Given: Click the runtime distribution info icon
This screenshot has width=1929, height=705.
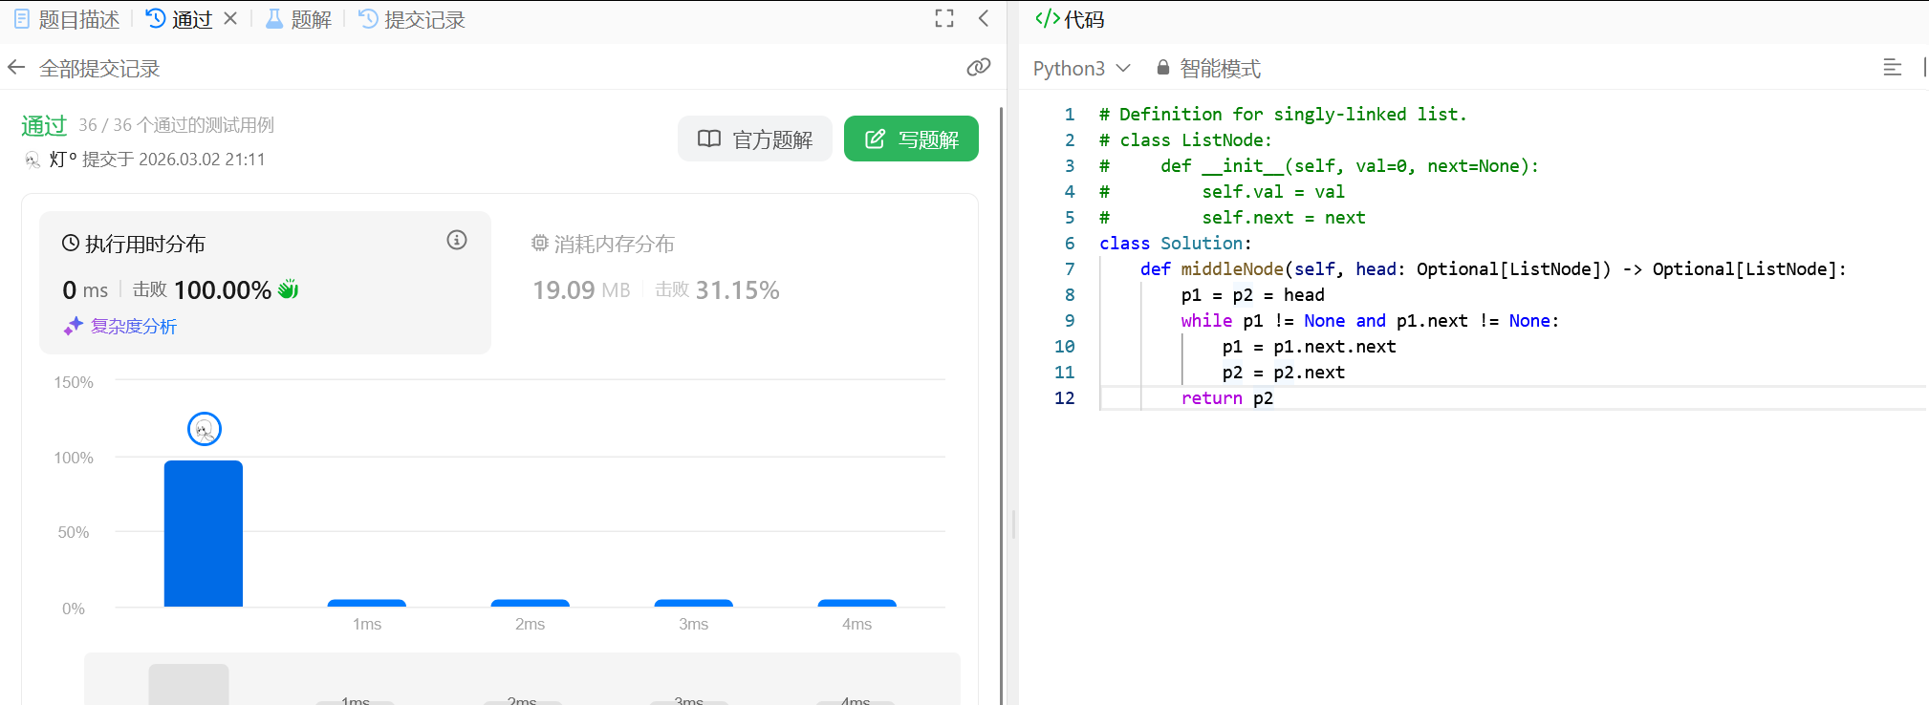Looking at the screenshot, I should [x=457, y=241].
